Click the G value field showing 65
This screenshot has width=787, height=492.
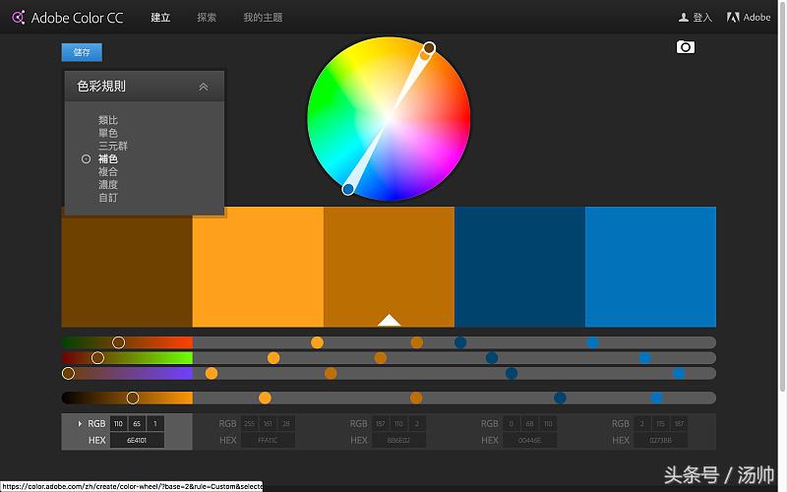(137, 424)
